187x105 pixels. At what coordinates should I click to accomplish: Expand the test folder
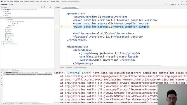pyautogui.click(x=5, y=28)
